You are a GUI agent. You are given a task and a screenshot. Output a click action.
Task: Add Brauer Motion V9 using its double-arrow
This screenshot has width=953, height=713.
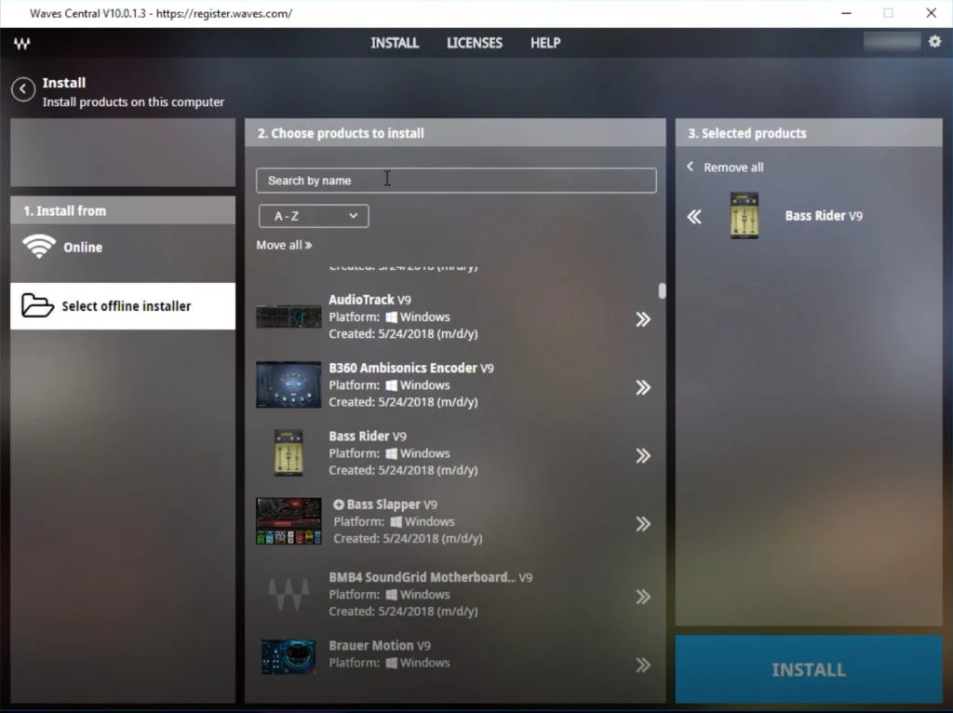[x=643, y=665]
